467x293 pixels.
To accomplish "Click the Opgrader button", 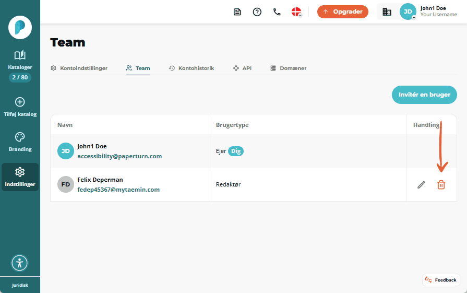I will tap(343, 11).
